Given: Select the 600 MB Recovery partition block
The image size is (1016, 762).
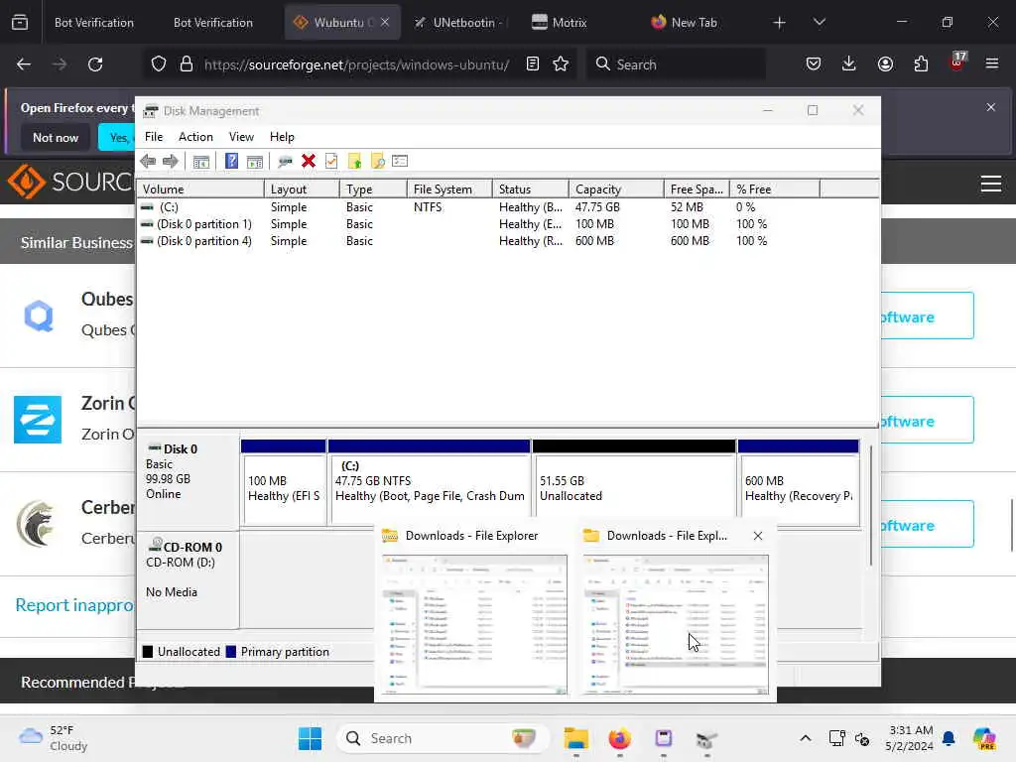Looking at the screenshot, I should pos(799,482).
